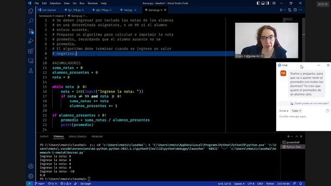Open the File menu
The image size is (331, 186).
[x=37, y=3]
